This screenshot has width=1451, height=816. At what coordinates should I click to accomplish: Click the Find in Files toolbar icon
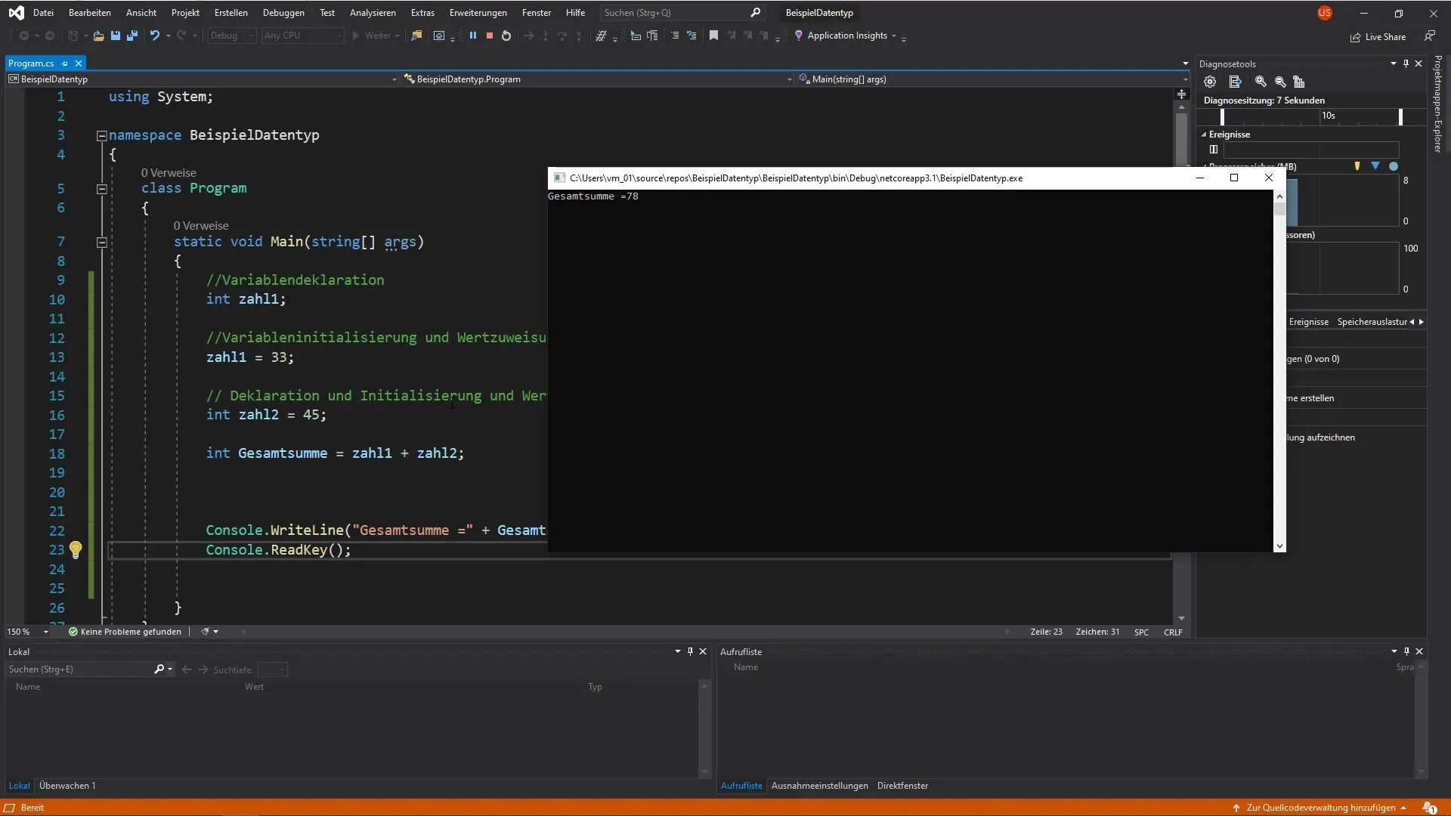click(x=416, y=36)
